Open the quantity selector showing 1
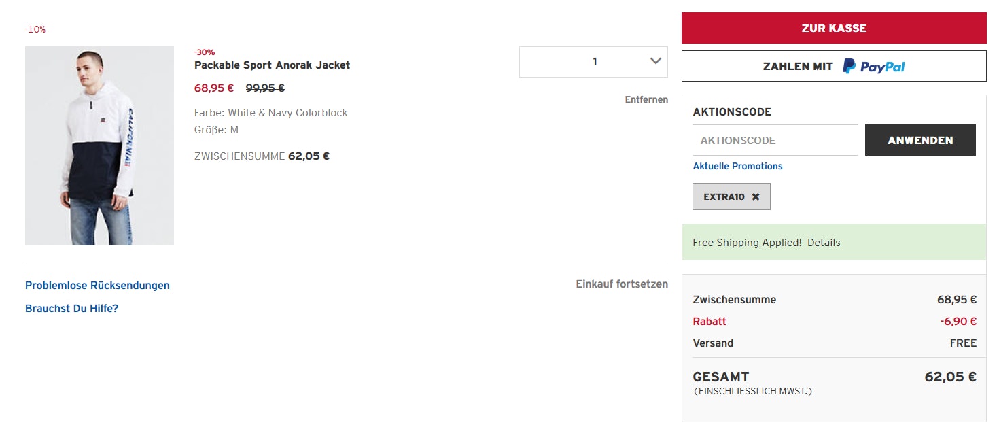The width and height of the screenshot is (999, 429). click(x=593, y=62)
